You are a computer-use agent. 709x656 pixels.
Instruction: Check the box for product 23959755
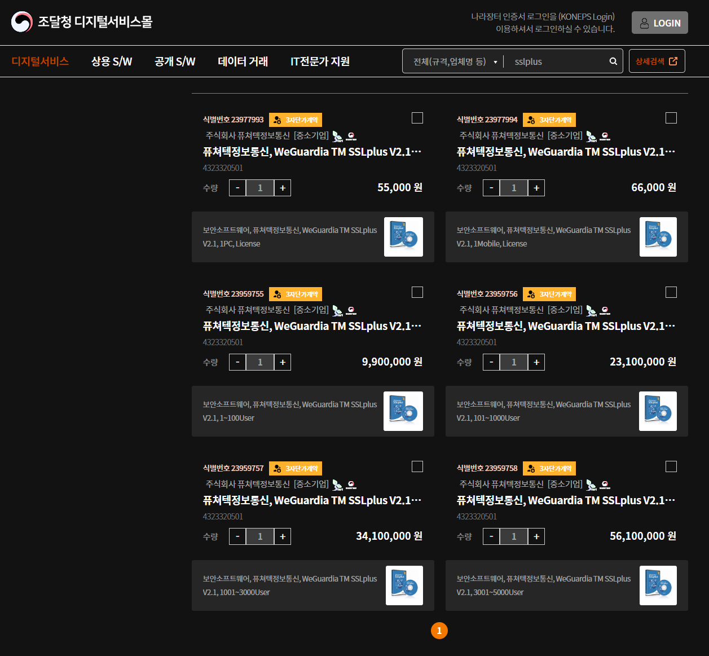pyautogui.click(x=417, y=292)
